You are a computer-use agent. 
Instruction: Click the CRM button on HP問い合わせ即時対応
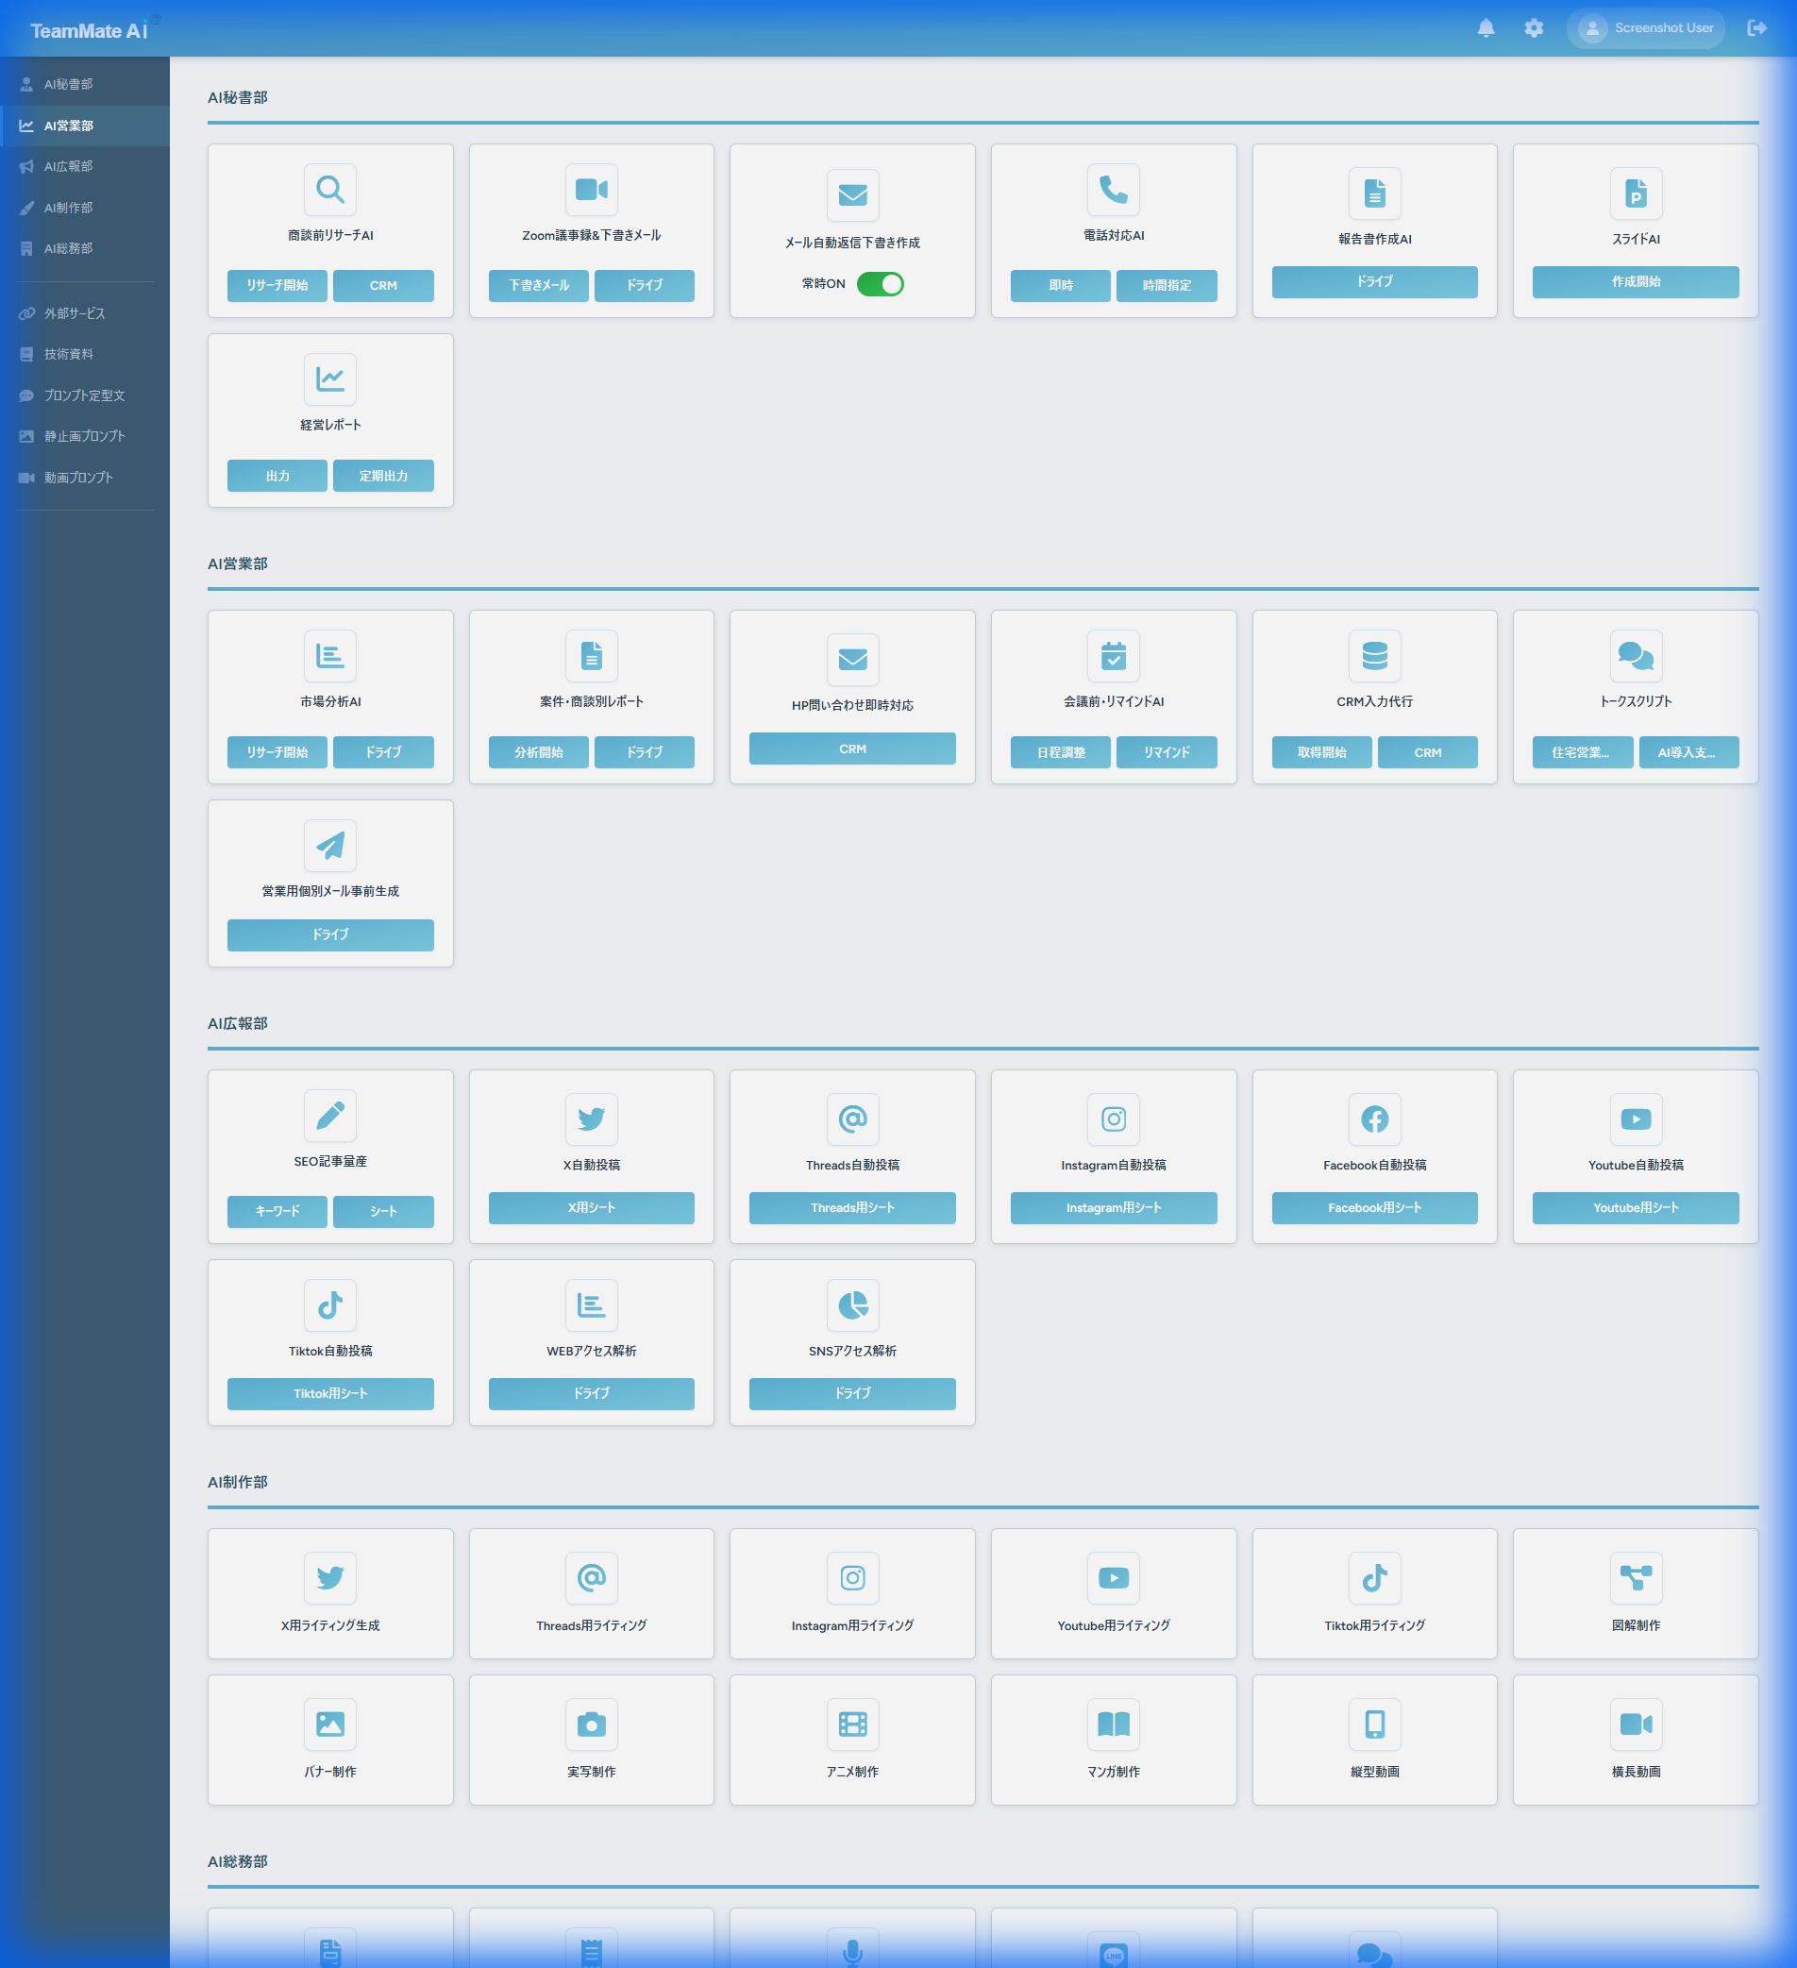852,748
